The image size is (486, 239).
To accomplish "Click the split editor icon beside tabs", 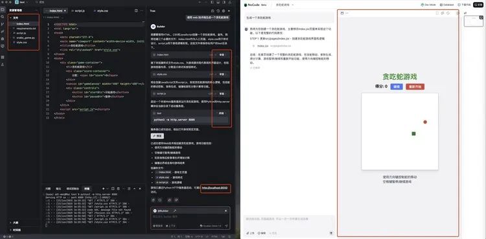I will click(x=136, y=10).
